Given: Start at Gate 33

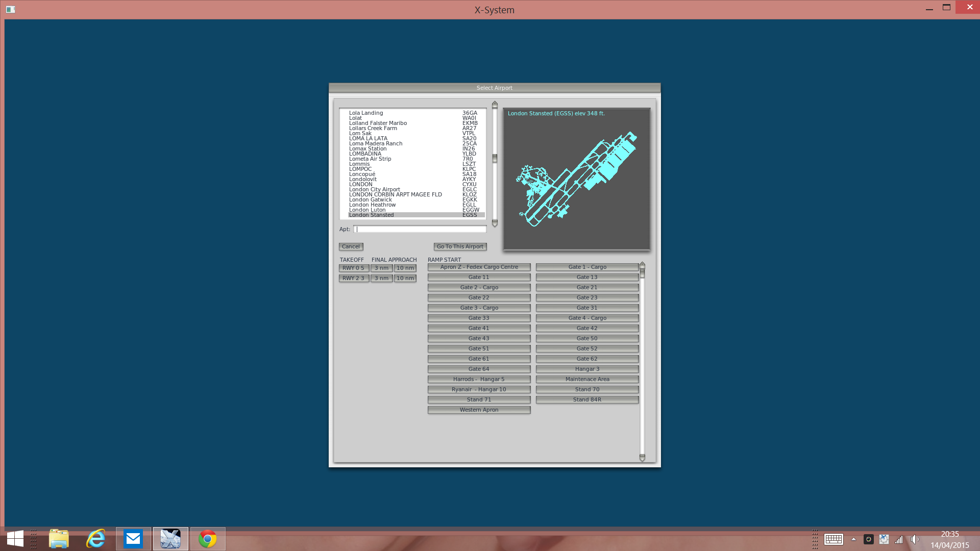Looking at the screenshot, I should tap(479, 318).
